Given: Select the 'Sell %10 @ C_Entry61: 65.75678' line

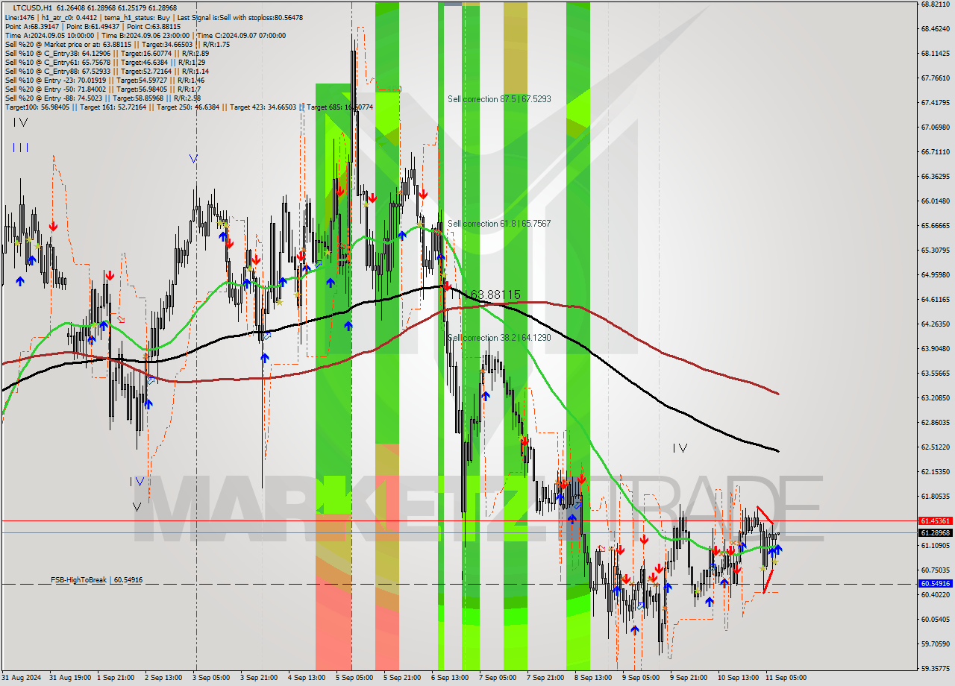Looking at the screenshot, I should pos(104,62).
